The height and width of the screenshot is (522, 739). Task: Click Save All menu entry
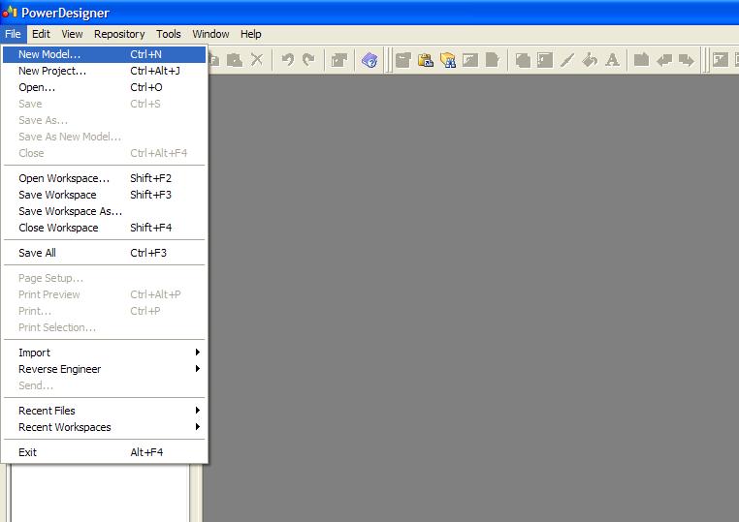pyautogui.click(x=104, y=253)
